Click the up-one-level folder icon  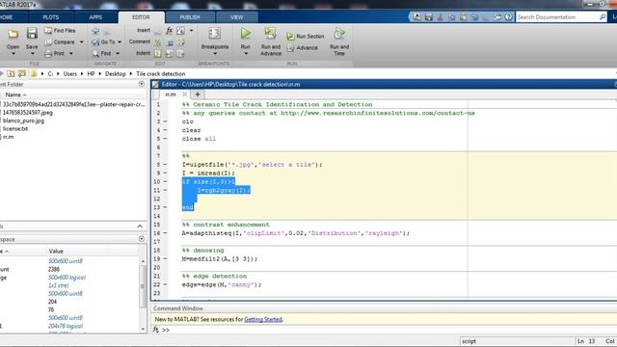pos(11,73)
